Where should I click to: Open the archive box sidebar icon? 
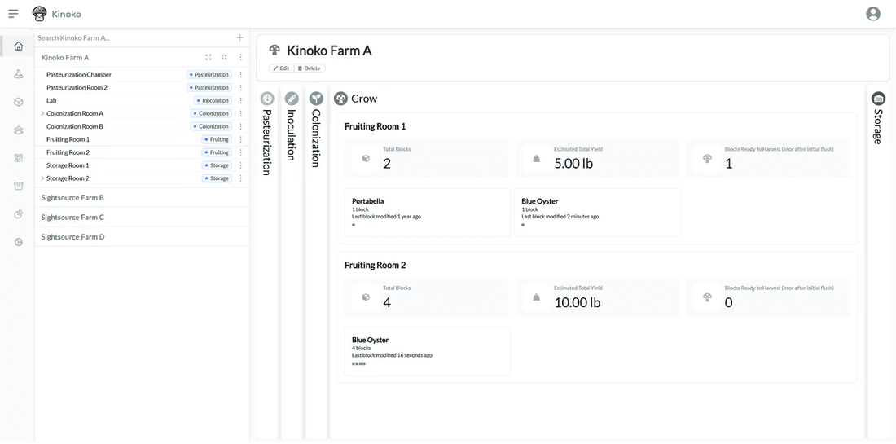coord(18,187)
